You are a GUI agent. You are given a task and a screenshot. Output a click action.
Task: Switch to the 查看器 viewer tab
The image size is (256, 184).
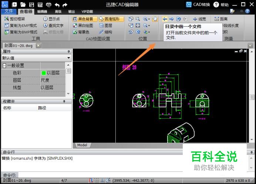[26, 11]
